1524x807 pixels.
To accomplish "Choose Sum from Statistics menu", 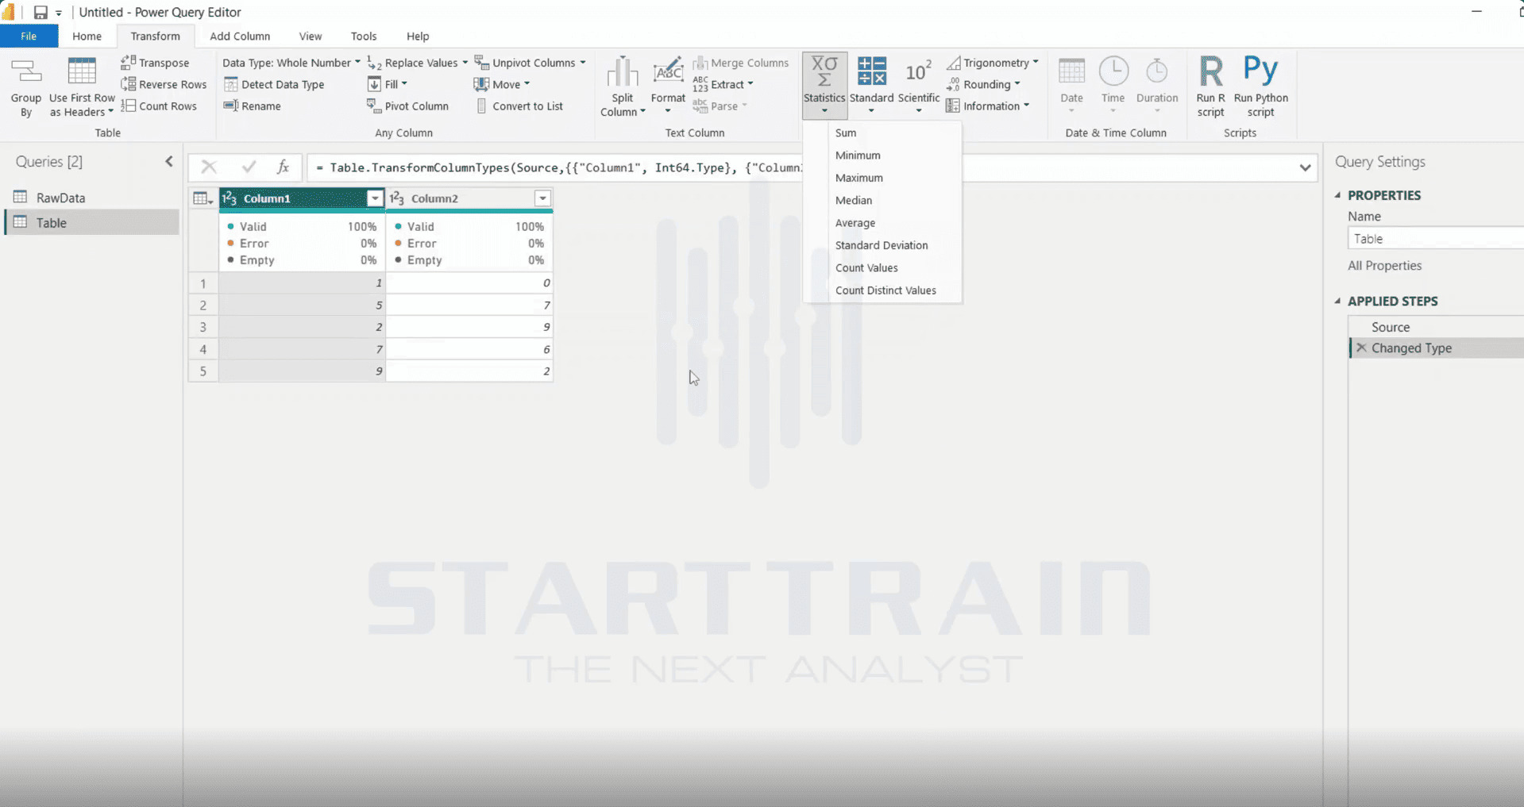I will tap(882, 133).
